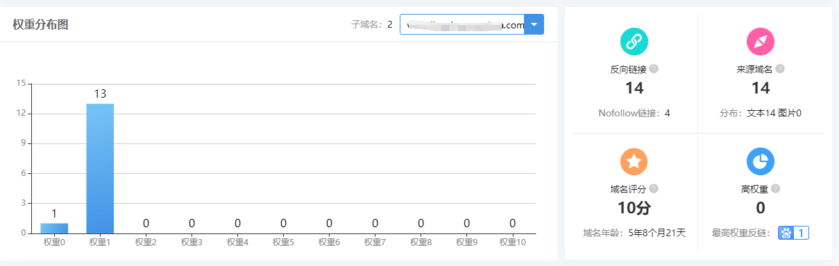839x266 pixels.
Task: Click the 权重10 axis label
Action: click(513, 242)
